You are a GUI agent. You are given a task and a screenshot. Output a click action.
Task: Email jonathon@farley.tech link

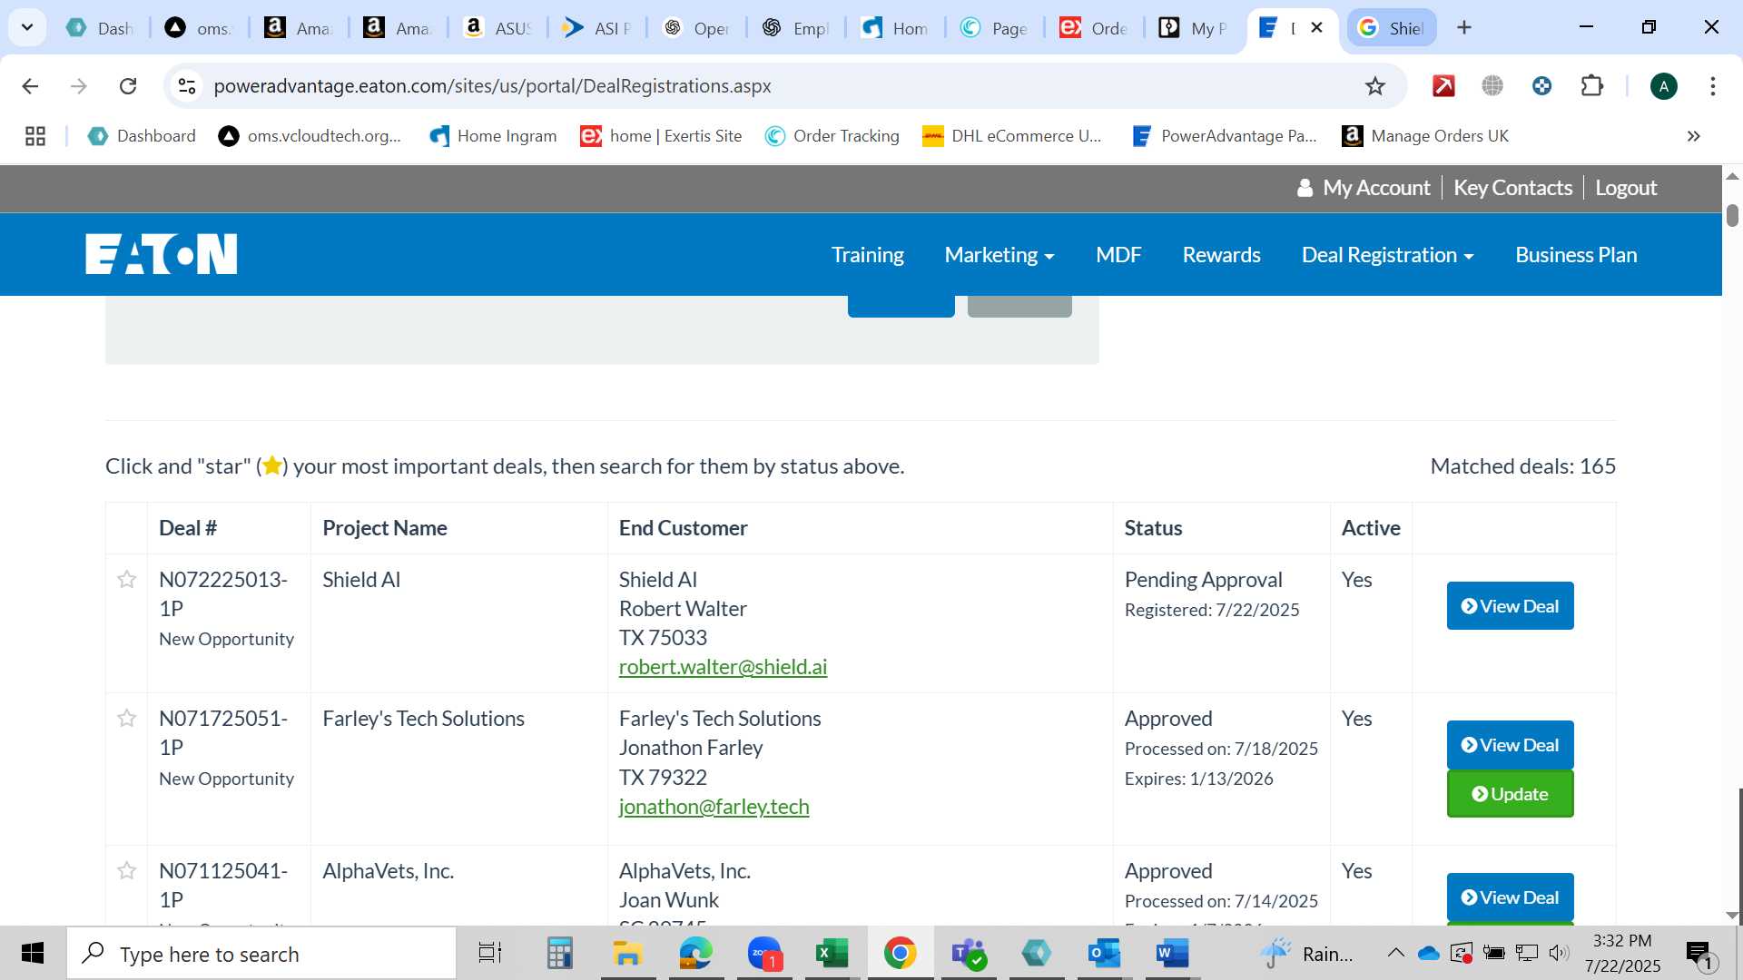pyautogui.click(x=714, y=807)
